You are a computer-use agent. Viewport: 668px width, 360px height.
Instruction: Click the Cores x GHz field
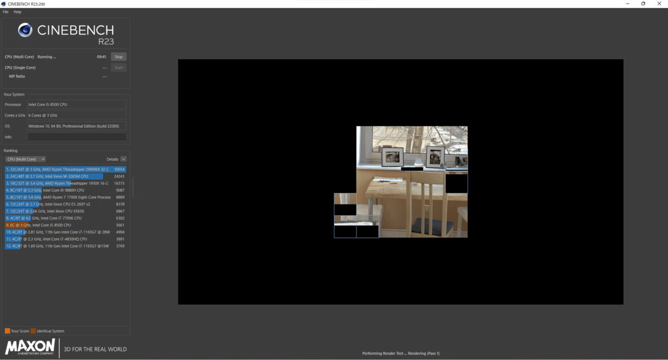77,115
